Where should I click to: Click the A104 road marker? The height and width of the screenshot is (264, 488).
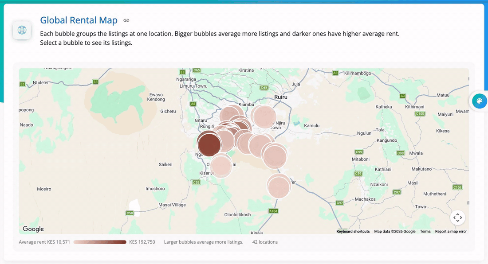click(273, 211)
